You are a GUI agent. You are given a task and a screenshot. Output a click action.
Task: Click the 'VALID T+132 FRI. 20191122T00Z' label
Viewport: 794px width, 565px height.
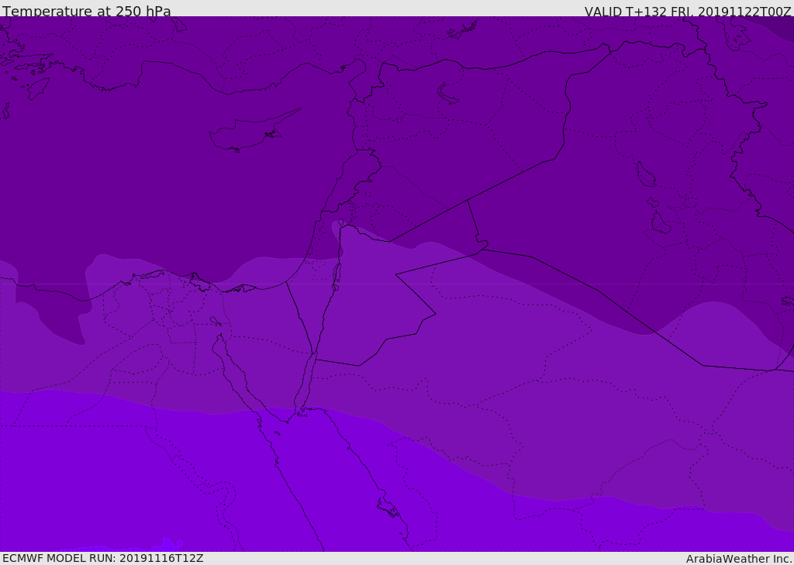pyautogui.click(x=687, y=12)
